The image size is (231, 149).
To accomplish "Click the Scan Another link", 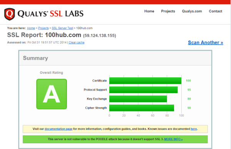I will (x=206, y=43).
